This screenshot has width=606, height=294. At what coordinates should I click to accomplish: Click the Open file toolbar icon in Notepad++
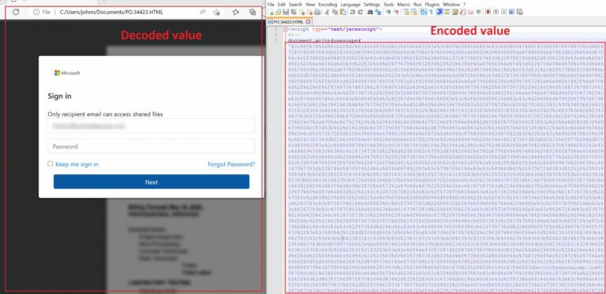[278, 13]
